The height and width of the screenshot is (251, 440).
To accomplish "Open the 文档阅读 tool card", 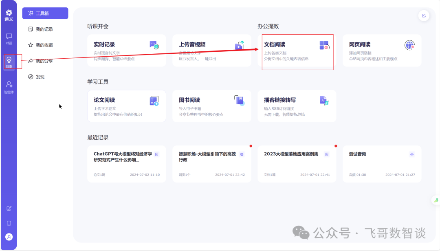I will click(297, 51).
